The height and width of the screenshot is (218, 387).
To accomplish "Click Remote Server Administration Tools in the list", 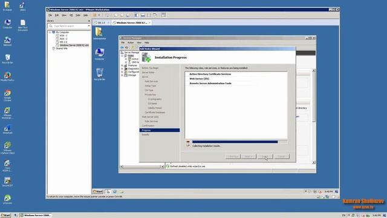I will (x=210, y=84).
